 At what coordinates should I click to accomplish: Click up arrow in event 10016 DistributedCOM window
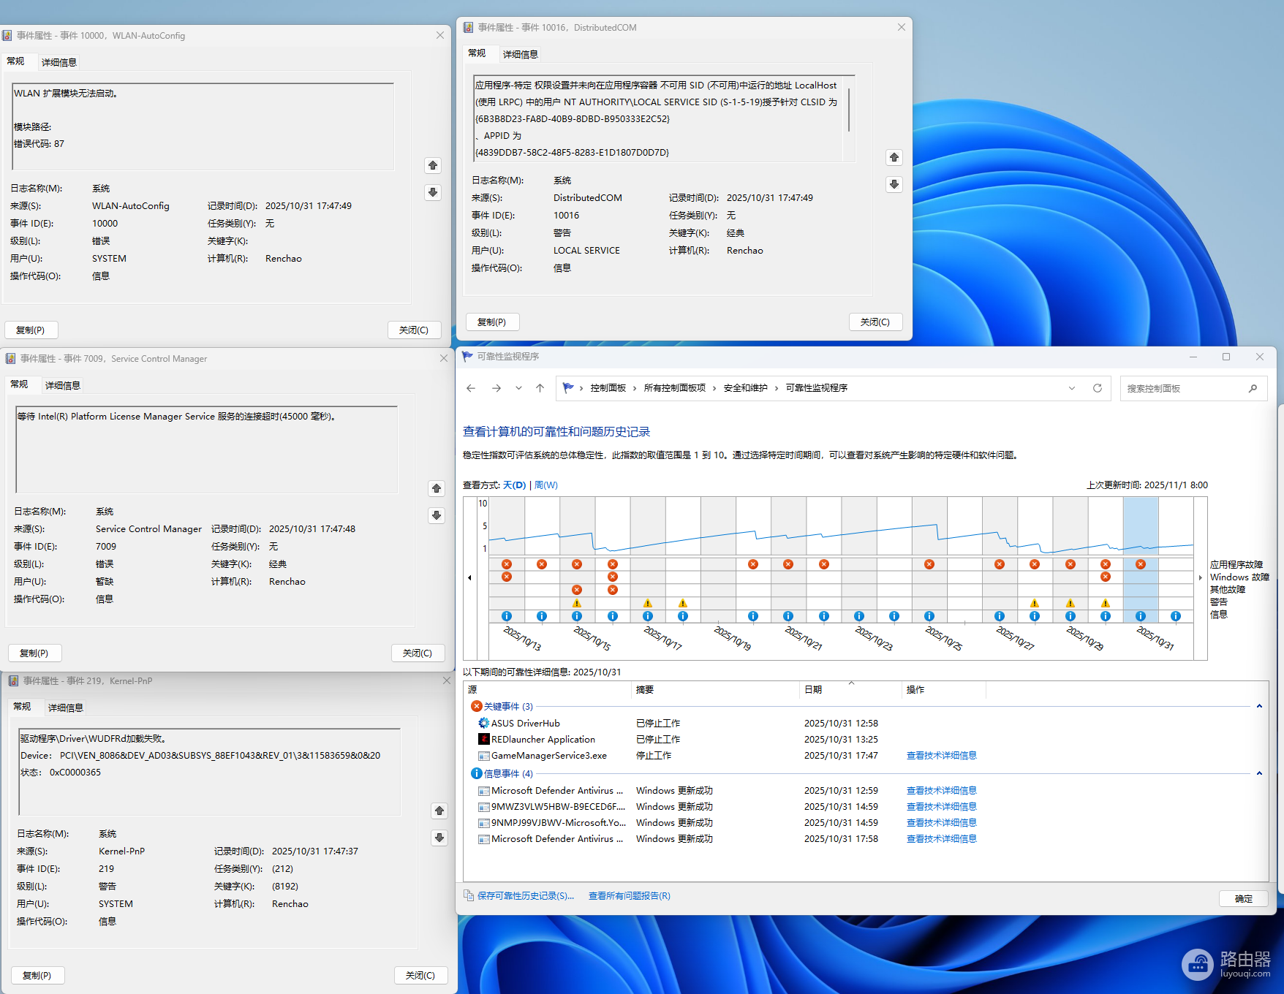(894, 157)
